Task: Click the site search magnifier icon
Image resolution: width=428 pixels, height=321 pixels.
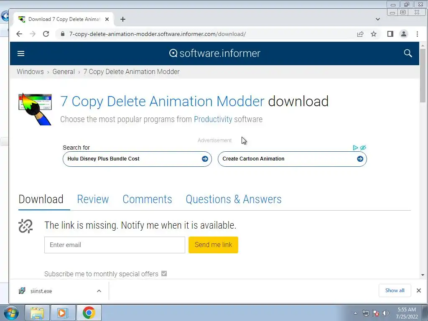Action: coord(408,53)
